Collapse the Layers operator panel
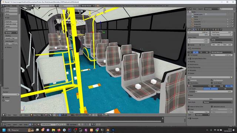Viewport: 237px width, 133px height. click(6, 88)
